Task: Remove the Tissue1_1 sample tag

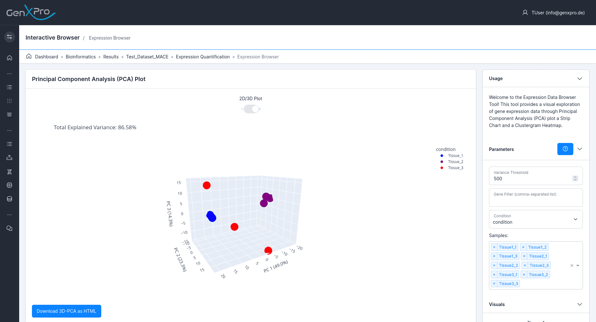Action: [x=494, y=247]
